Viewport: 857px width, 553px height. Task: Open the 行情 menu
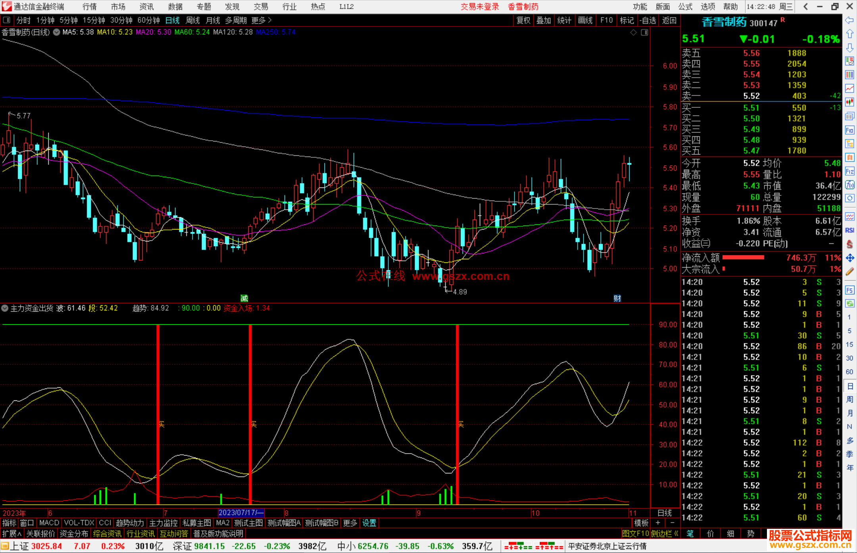(89, 7)
